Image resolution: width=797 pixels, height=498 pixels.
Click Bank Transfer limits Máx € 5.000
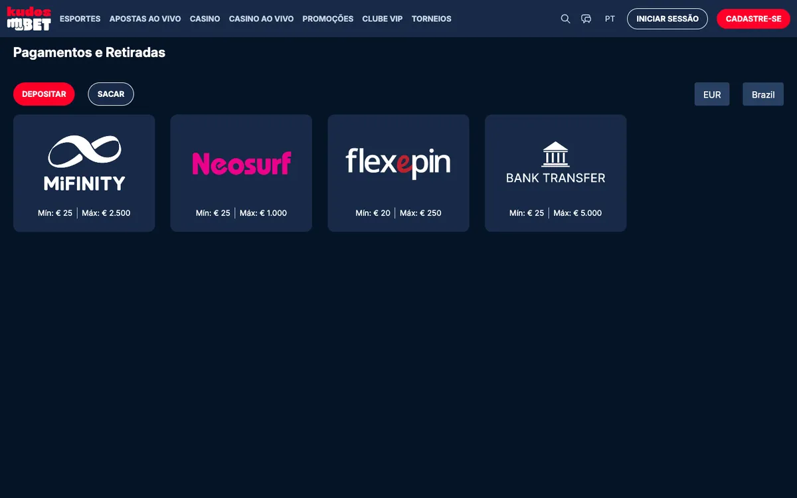[577, 213]
